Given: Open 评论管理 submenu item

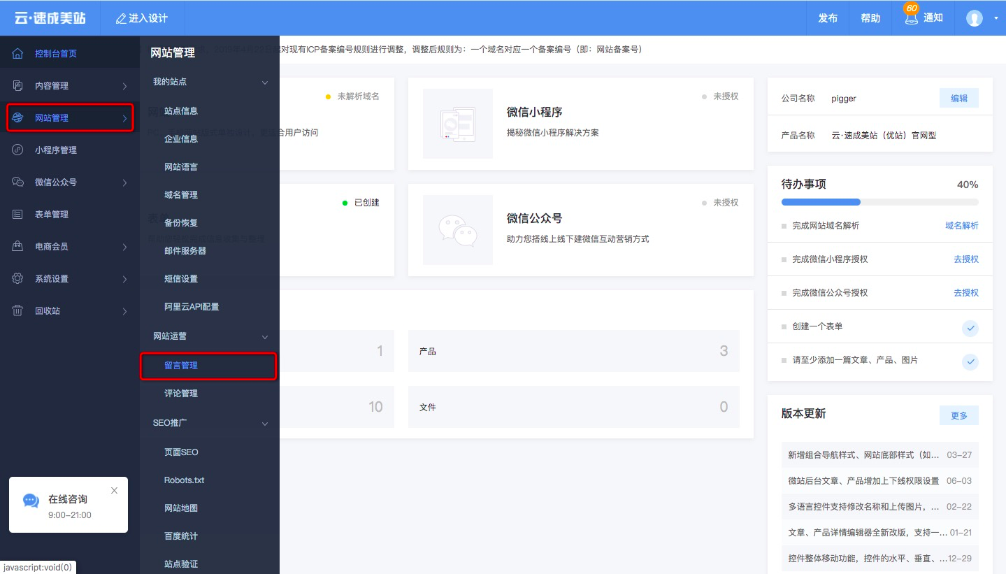Looking at the screenshot, I should click(x=181, y=394).
